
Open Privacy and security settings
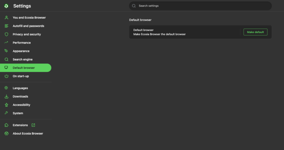point(26,34)
